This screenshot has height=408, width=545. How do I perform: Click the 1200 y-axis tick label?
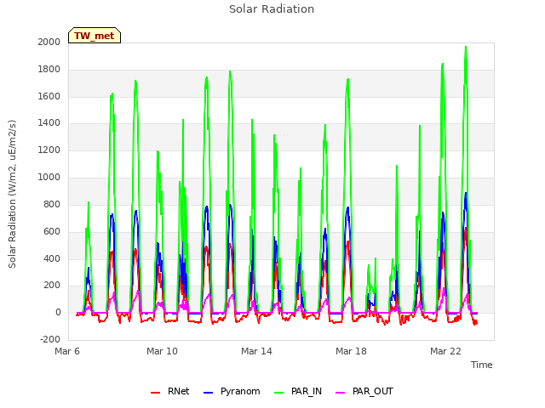49,150
